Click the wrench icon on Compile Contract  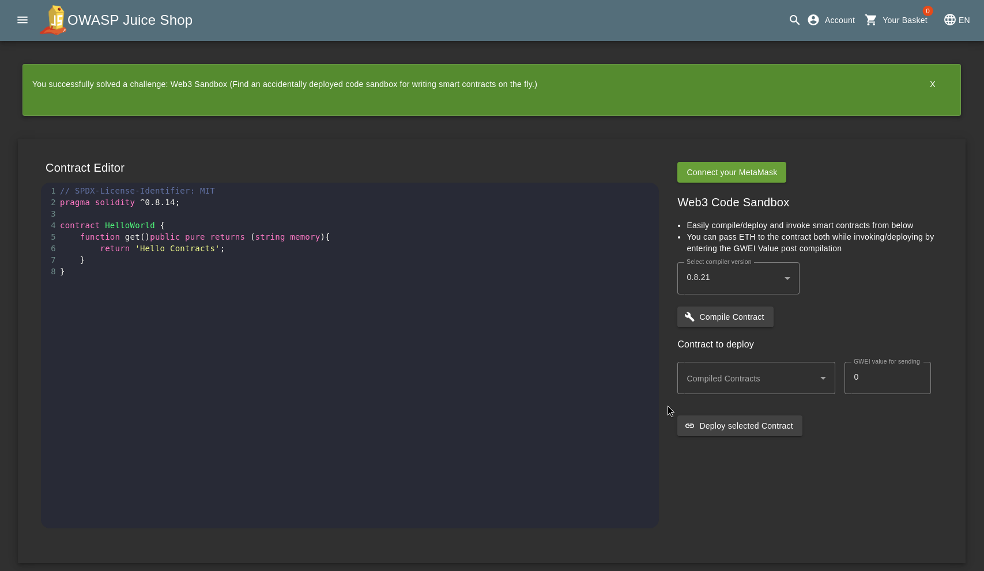click(689, 317)
